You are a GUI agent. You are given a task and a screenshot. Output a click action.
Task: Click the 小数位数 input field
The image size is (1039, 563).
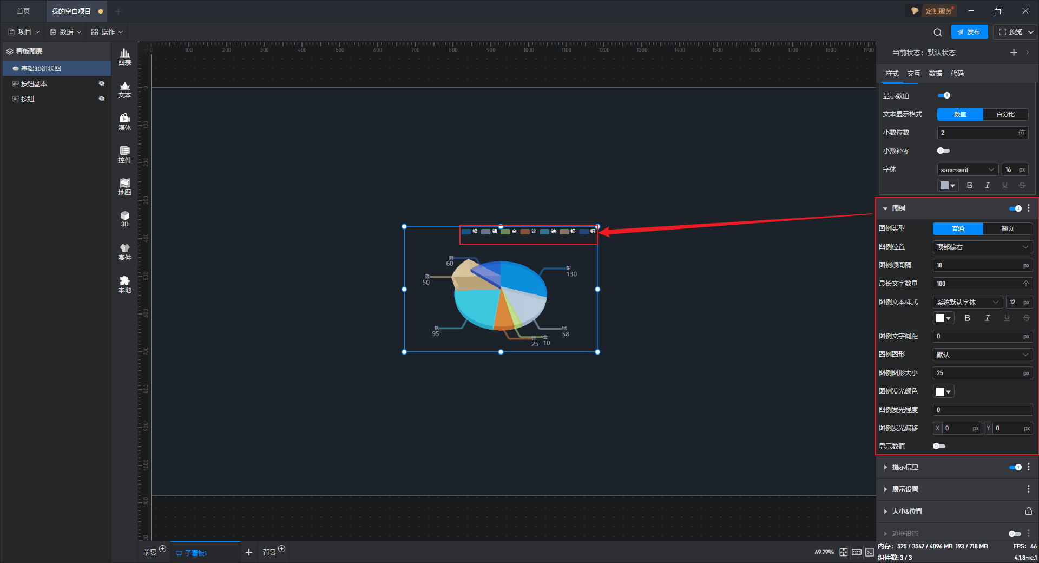point(983,133)
